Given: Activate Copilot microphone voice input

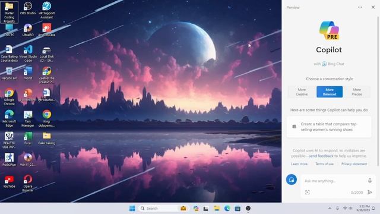Looking at the screenshot, I should point(370,180).
